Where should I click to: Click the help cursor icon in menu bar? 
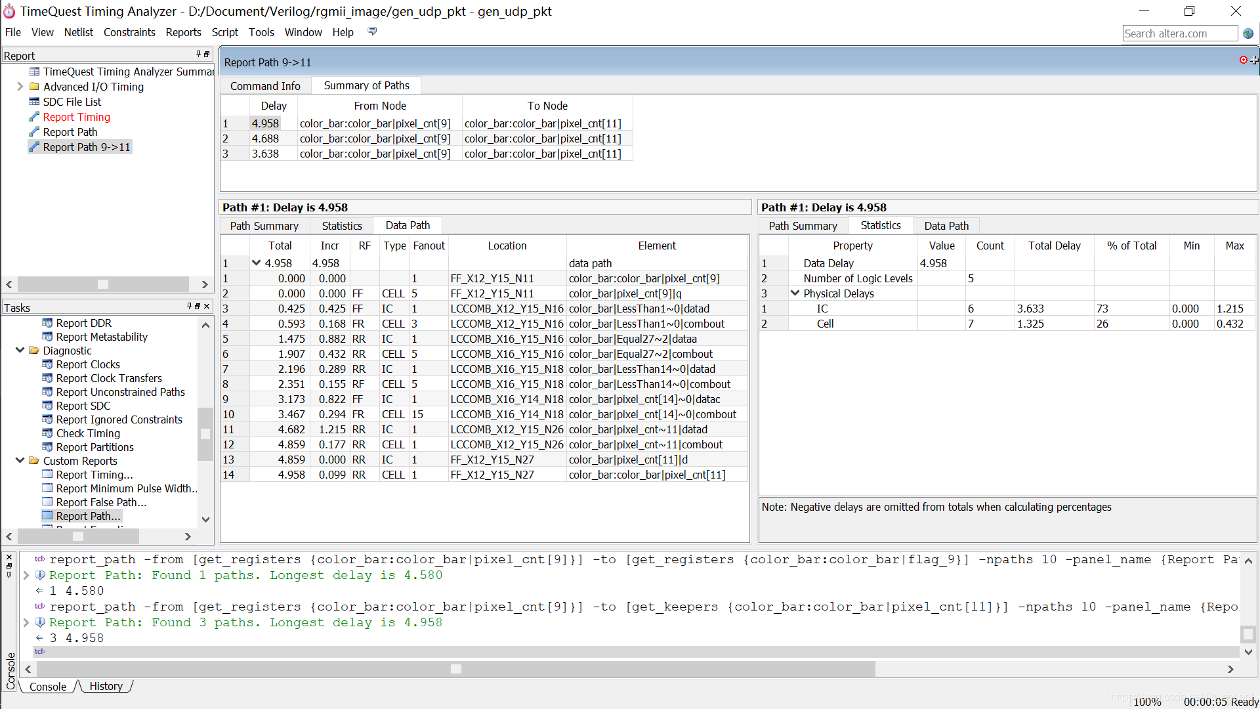tap(372, 32)
